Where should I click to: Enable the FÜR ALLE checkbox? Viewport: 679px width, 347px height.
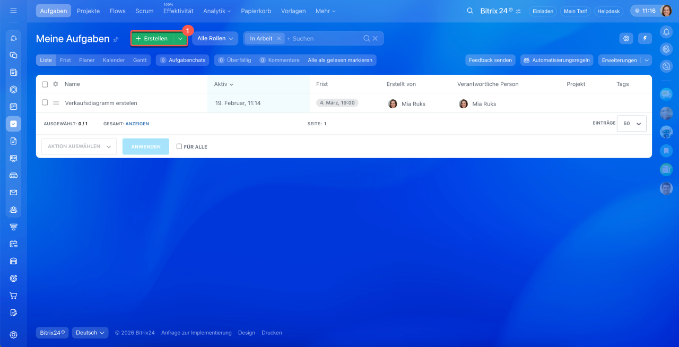179,146
